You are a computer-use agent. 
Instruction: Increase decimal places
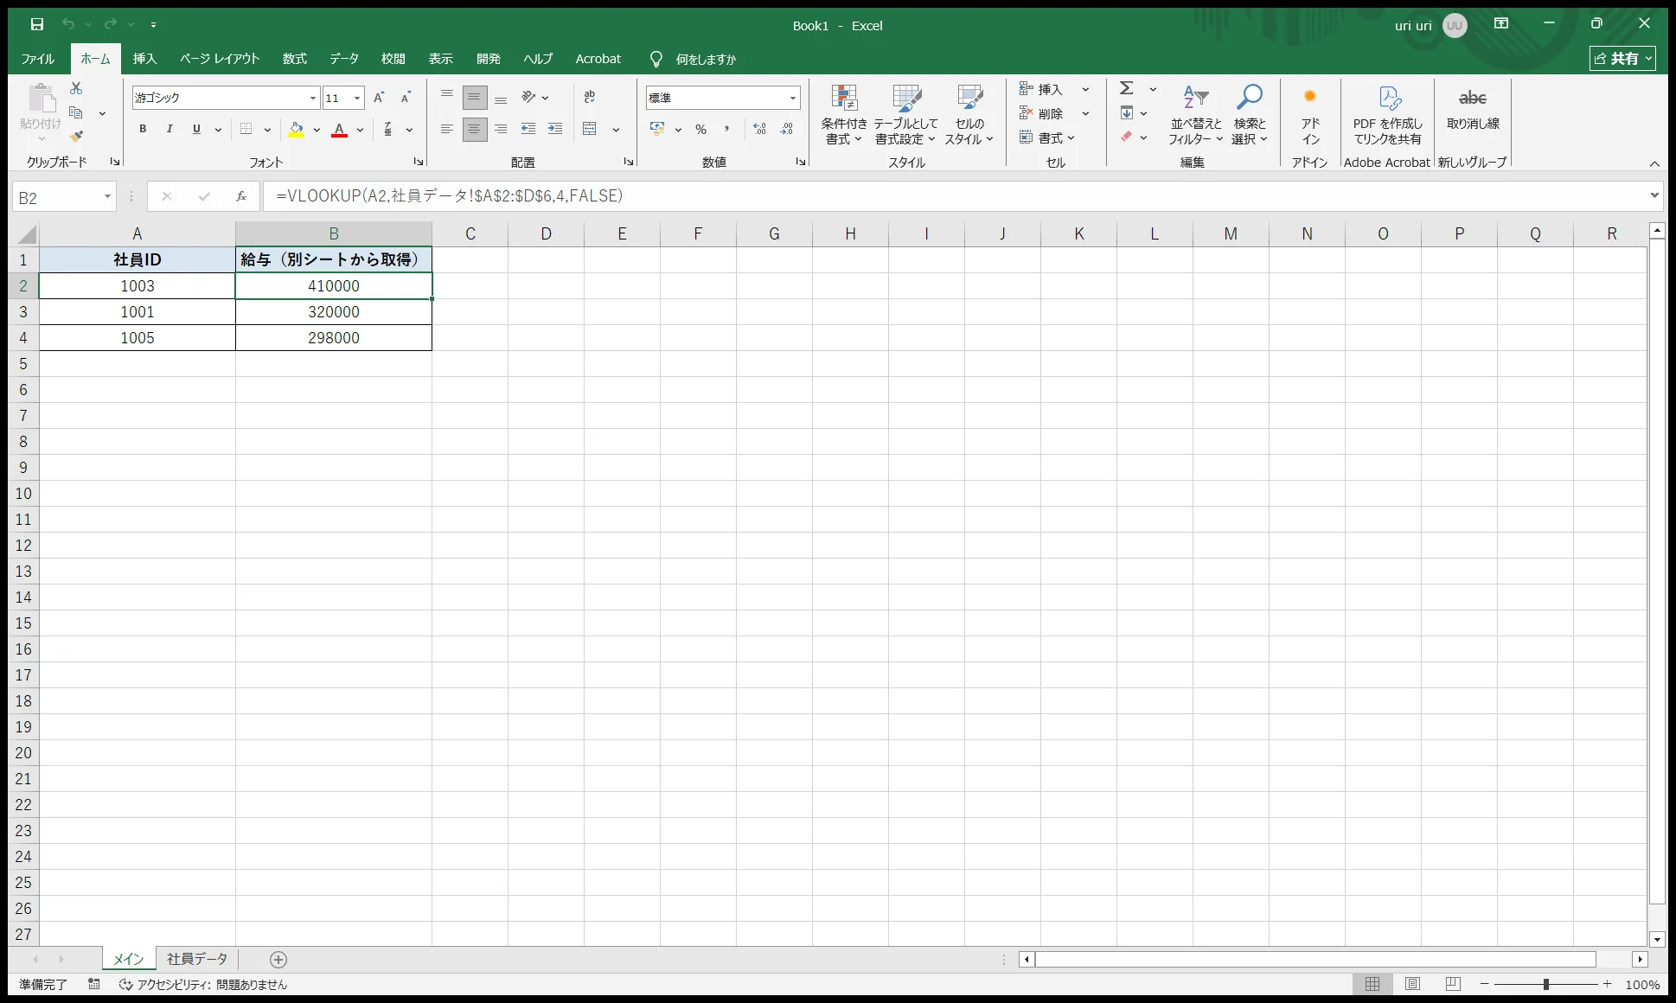759,130
